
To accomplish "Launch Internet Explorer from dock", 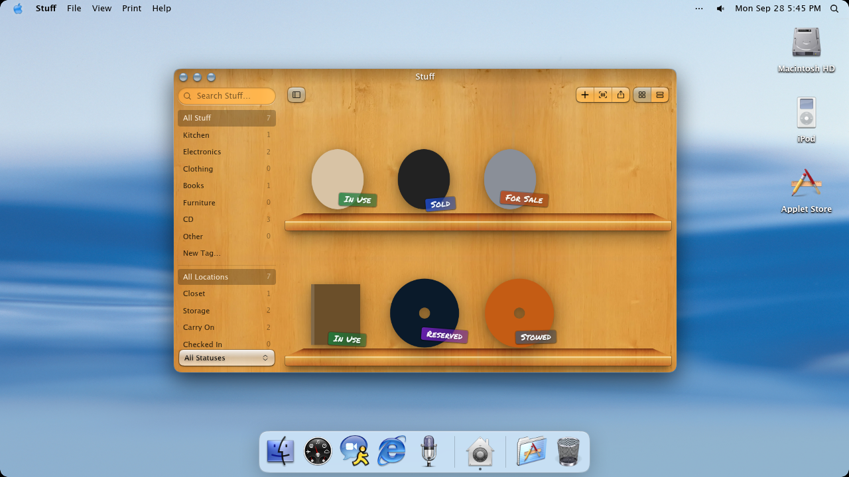I will (391, 451).
